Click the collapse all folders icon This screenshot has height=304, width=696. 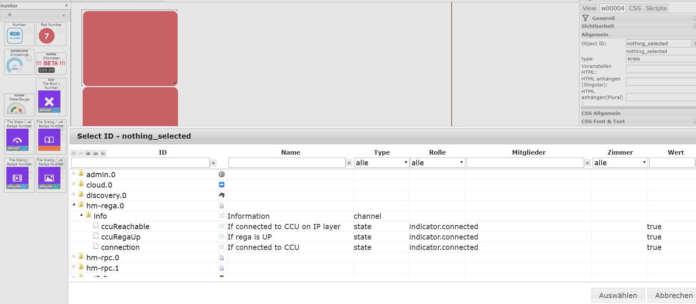88,153
